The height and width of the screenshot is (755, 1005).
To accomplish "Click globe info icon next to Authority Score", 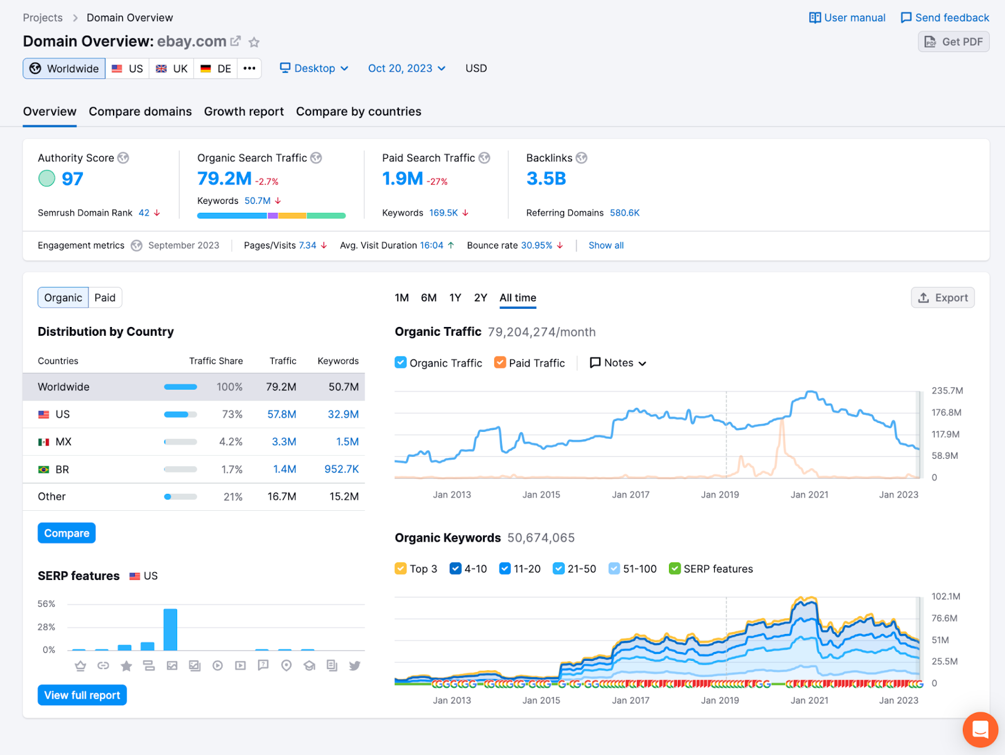I will click(x=124, y=158).
